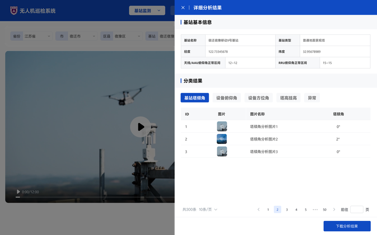Click the 塔倾角 column header
Screen dimensions: 377x235
(x=338, y=114)
